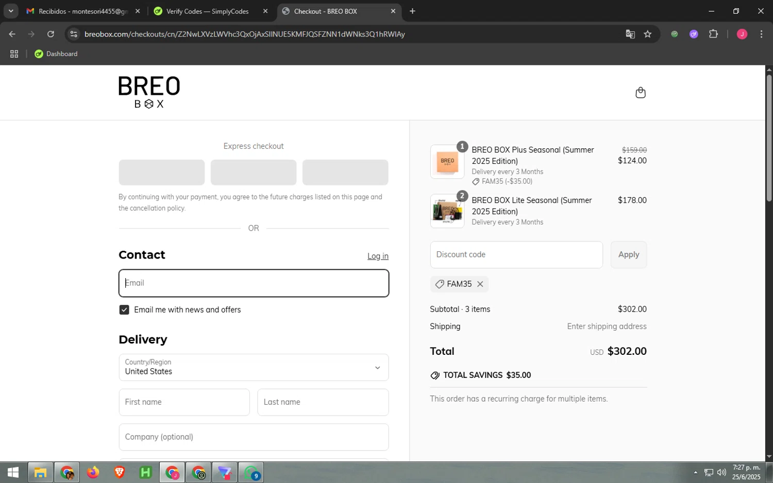This screenshot has width=773, height=483.
Task: Open the browser extensions puzzle icon
Action: (x=713, y=34)
